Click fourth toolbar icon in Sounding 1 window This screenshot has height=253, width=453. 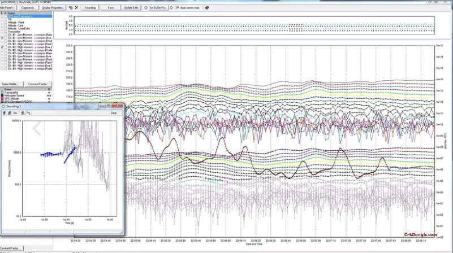(21, 113)
